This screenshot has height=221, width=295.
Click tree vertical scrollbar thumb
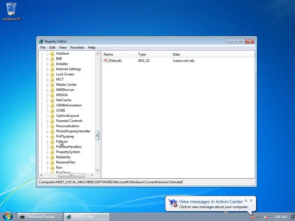pyautogui.click(x=97, y=136)
